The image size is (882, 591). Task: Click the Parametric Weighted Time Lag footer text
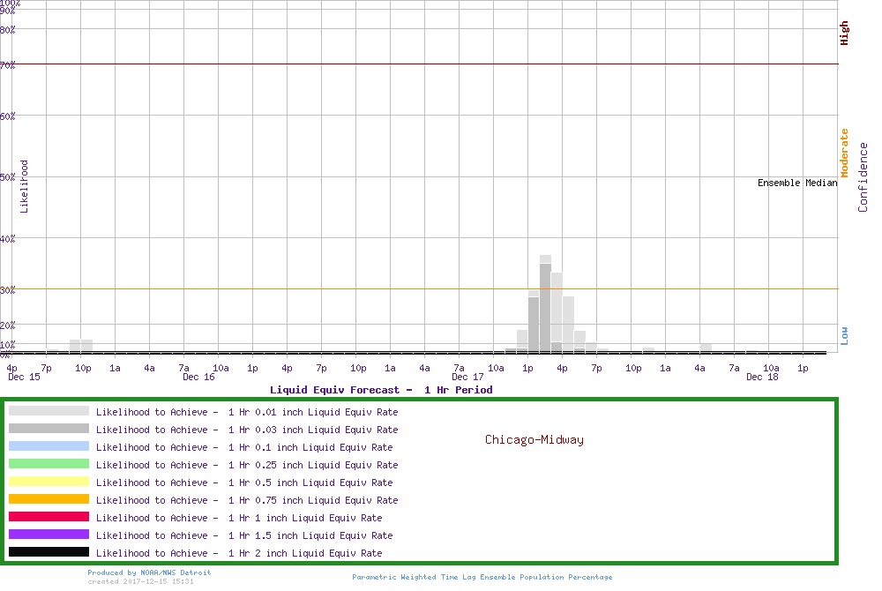pos(482,577)
